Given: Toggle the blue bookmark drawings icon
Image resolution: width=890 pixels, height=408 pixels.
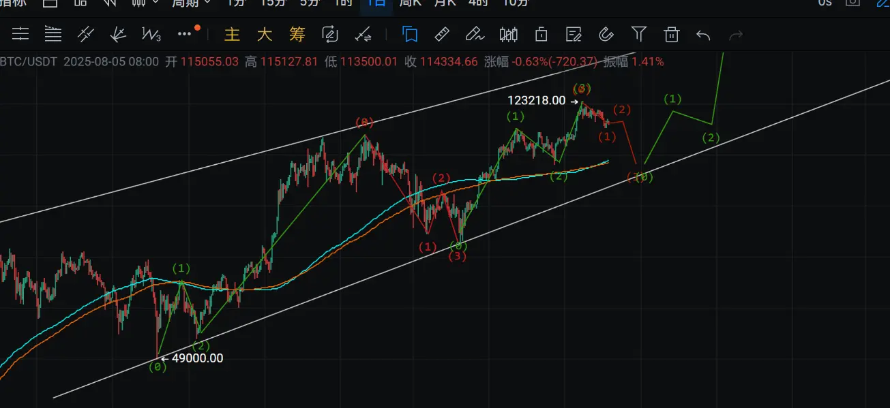Looking at the screenshot, I should coord(410,34).
